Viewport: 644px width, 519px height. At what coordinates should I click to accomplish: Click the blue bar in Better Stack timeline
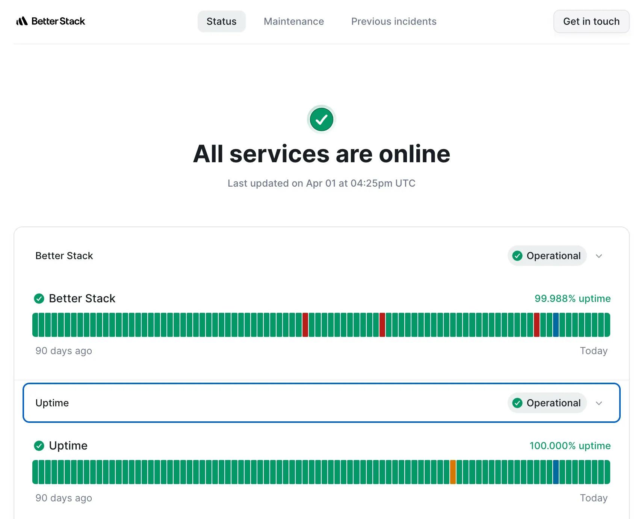tap(556, 325)
